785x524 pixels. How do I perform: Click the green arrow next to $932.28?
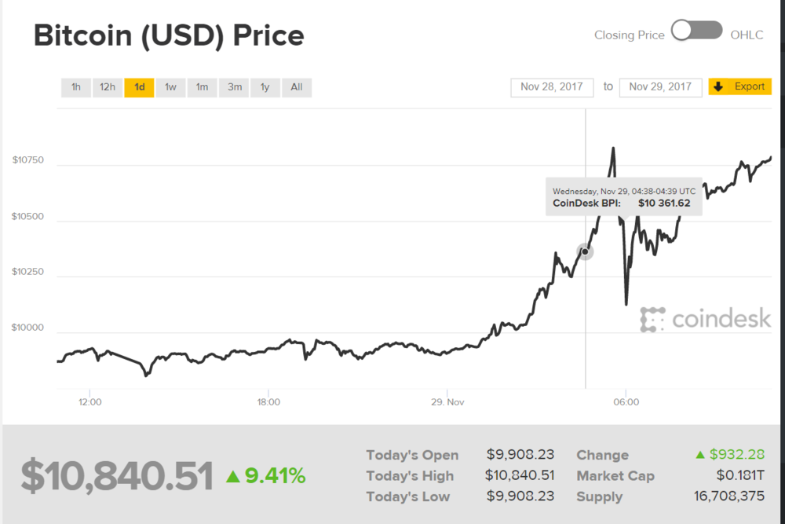[700, 455]
